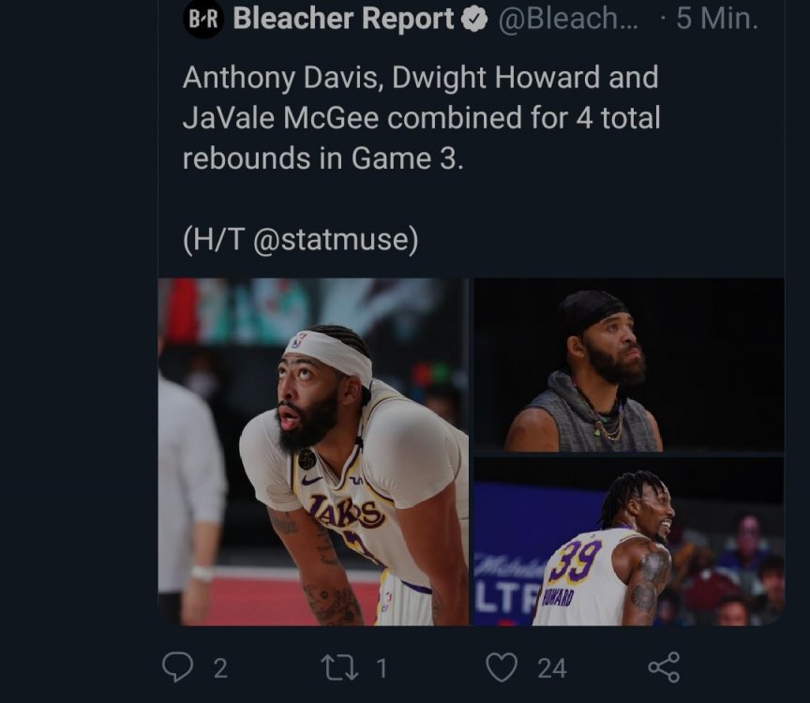
Task: Click the tweet line starting 'JaVale McGee'
Action: pos(421,118)
